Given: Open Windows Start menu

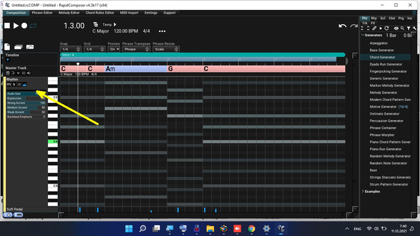Looking at the screenshot, I should click(129, 229).
